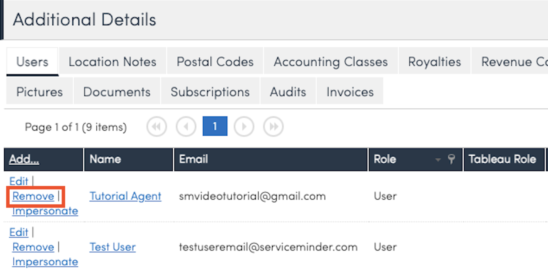
Task: Click the Role column filter pin icon
Action: [x=451, y=159]
